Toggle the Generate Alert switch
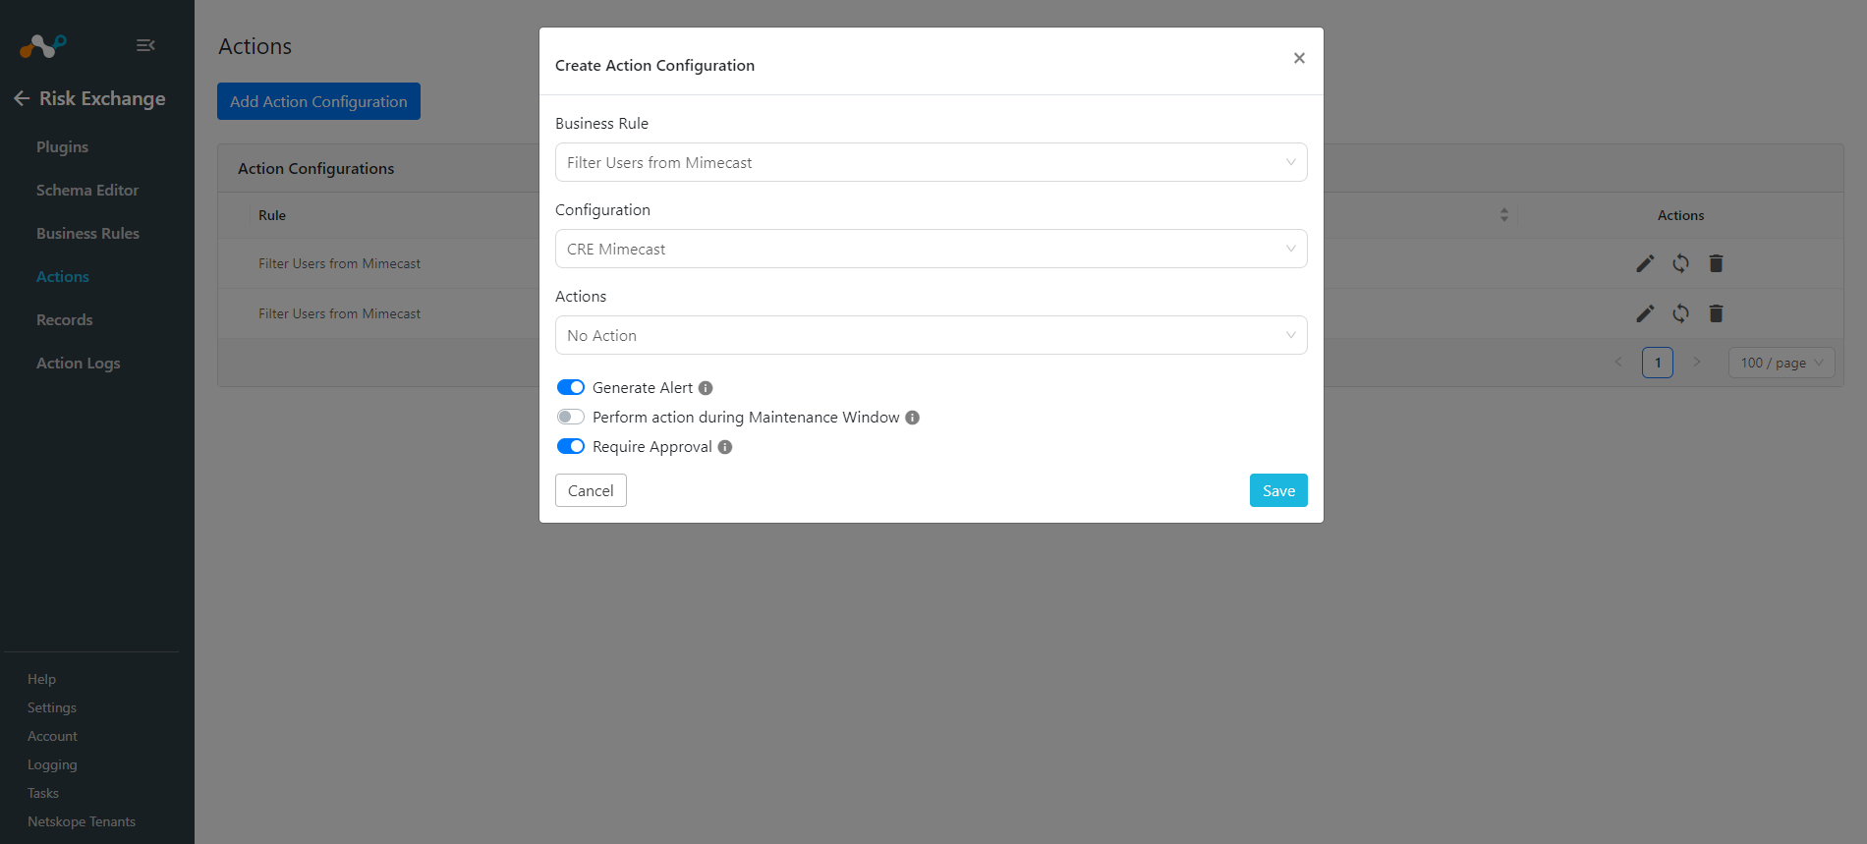 pyautogui.click(x=571, y=387)
